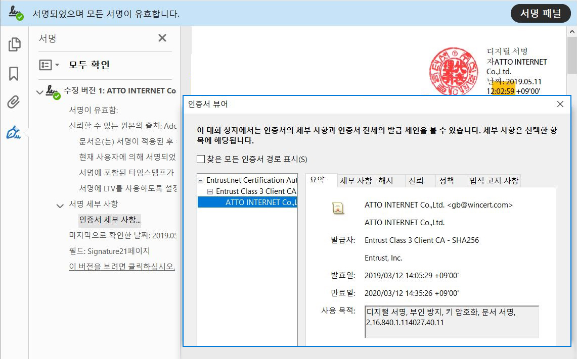Image resolution: width=577 pixels, height=359 pixels.
Task: Select the 마지막으로 확인한 날짜 line
Action: 123,235
